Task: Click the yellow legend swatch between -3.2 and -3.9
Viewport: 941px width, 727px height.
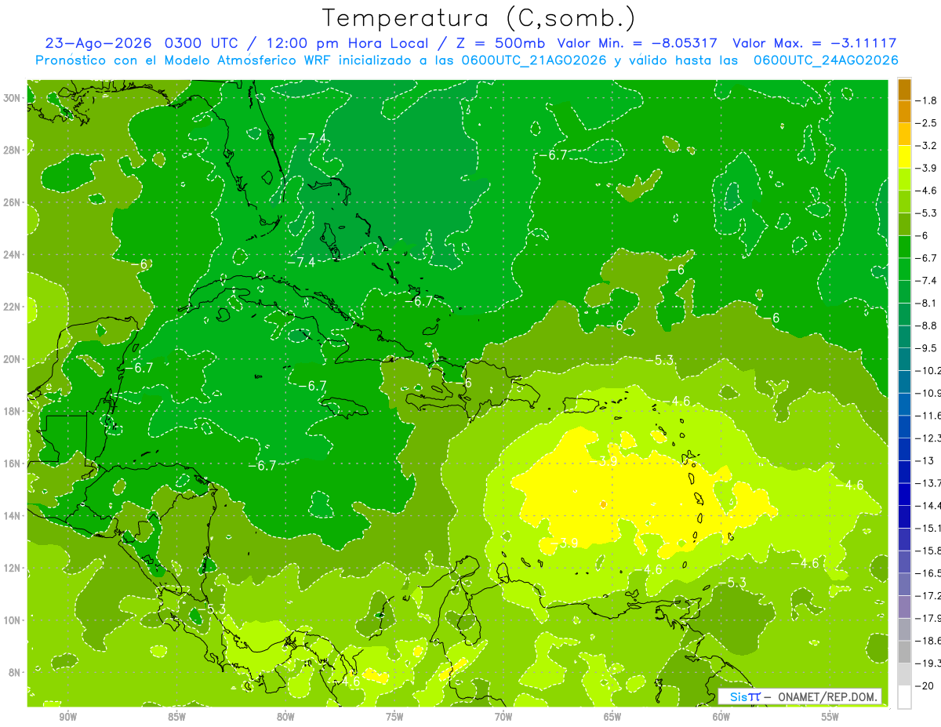Action: point(904,157)
